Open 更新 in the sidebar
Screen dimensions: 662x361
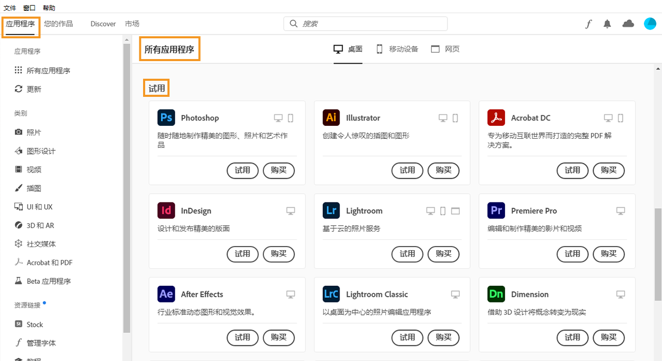(x=28, y=89)
